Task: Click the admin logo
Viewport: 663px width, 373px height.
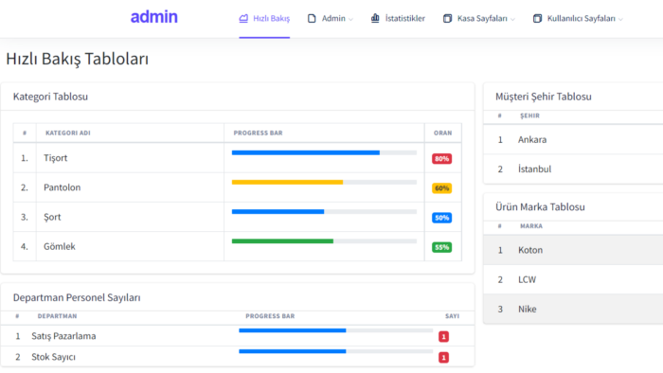Action: click(153, 17)
